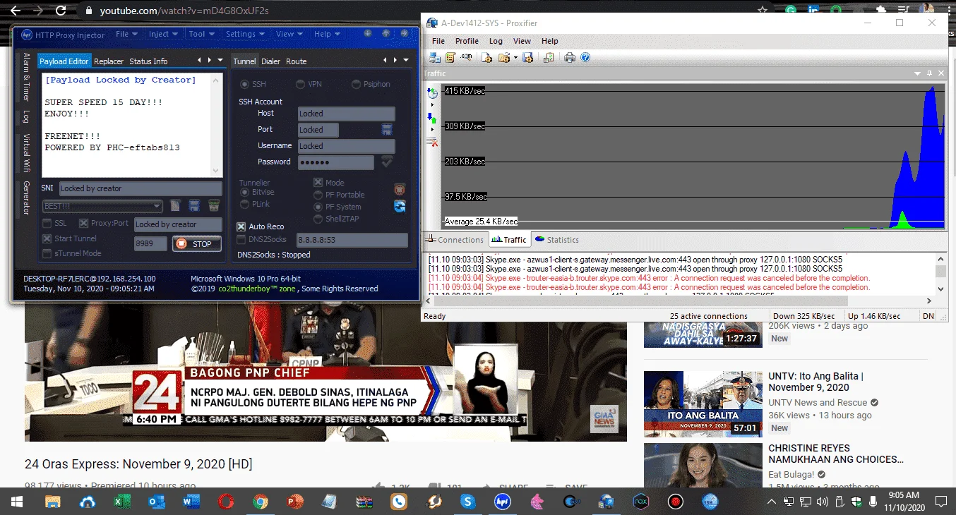Expand the tab list dropdown arrow near Route
This screenshot has height=515, width=956.
(406, 61)
